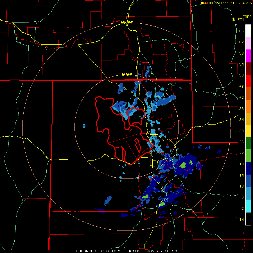
Task: Click the TH threshold legend label
Action: [x=241, y=220]
